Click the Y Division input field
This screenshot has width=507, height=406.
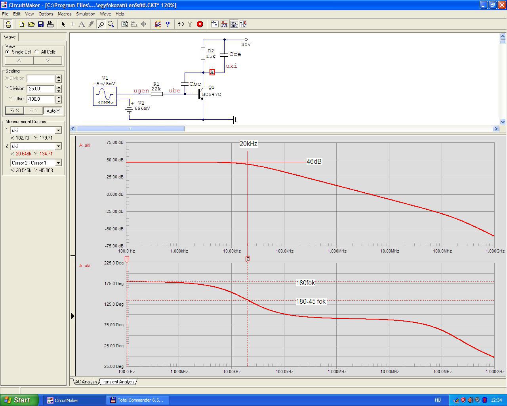pos(41,89)
